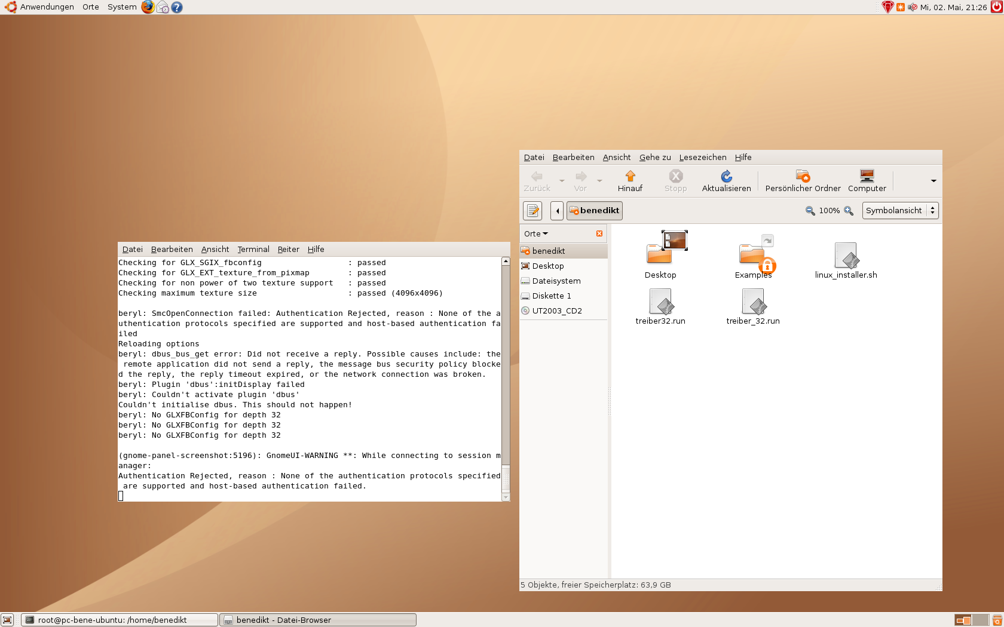Screen dimensions: 1004x627
Task: Open the trash icon in the bottom panel
Action: click(x=997, y=620)
